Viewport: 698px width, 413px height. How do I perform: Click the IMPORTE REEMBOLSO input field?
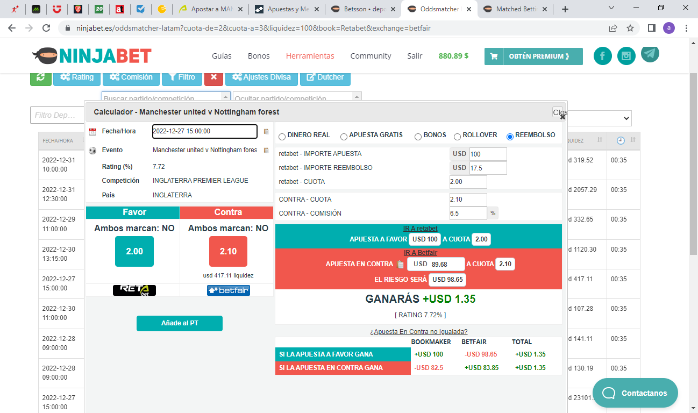coord(488,168)
